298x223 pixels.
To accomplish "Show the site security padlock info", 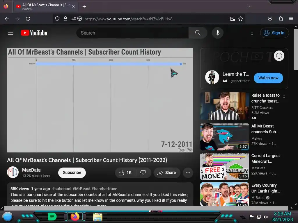I will [65, 19].
